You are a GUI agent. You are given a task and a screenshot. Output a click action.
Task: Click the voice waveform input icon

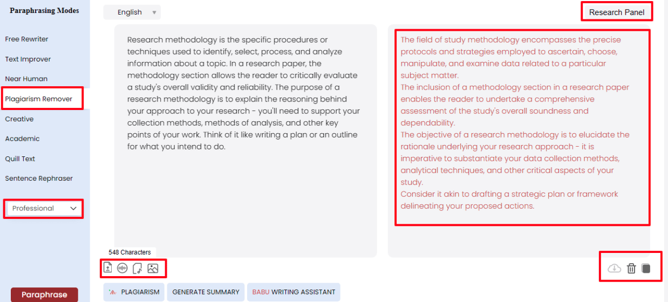[x=122, y=268]
